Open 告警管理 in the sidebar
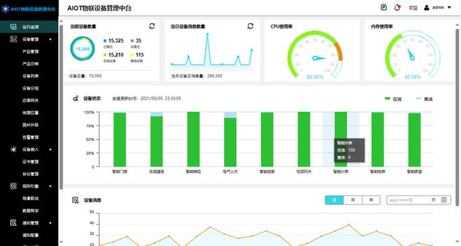The image size is (461, 246). (30, 137)
